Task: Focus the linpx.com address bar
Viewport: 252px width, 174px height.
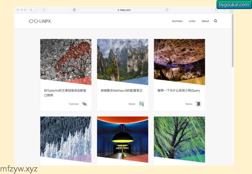Action: click(x=124, y=10)
